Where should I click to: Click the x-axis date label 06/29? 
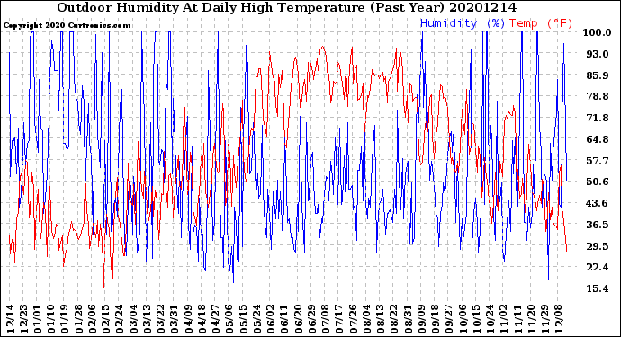(311, 319)
